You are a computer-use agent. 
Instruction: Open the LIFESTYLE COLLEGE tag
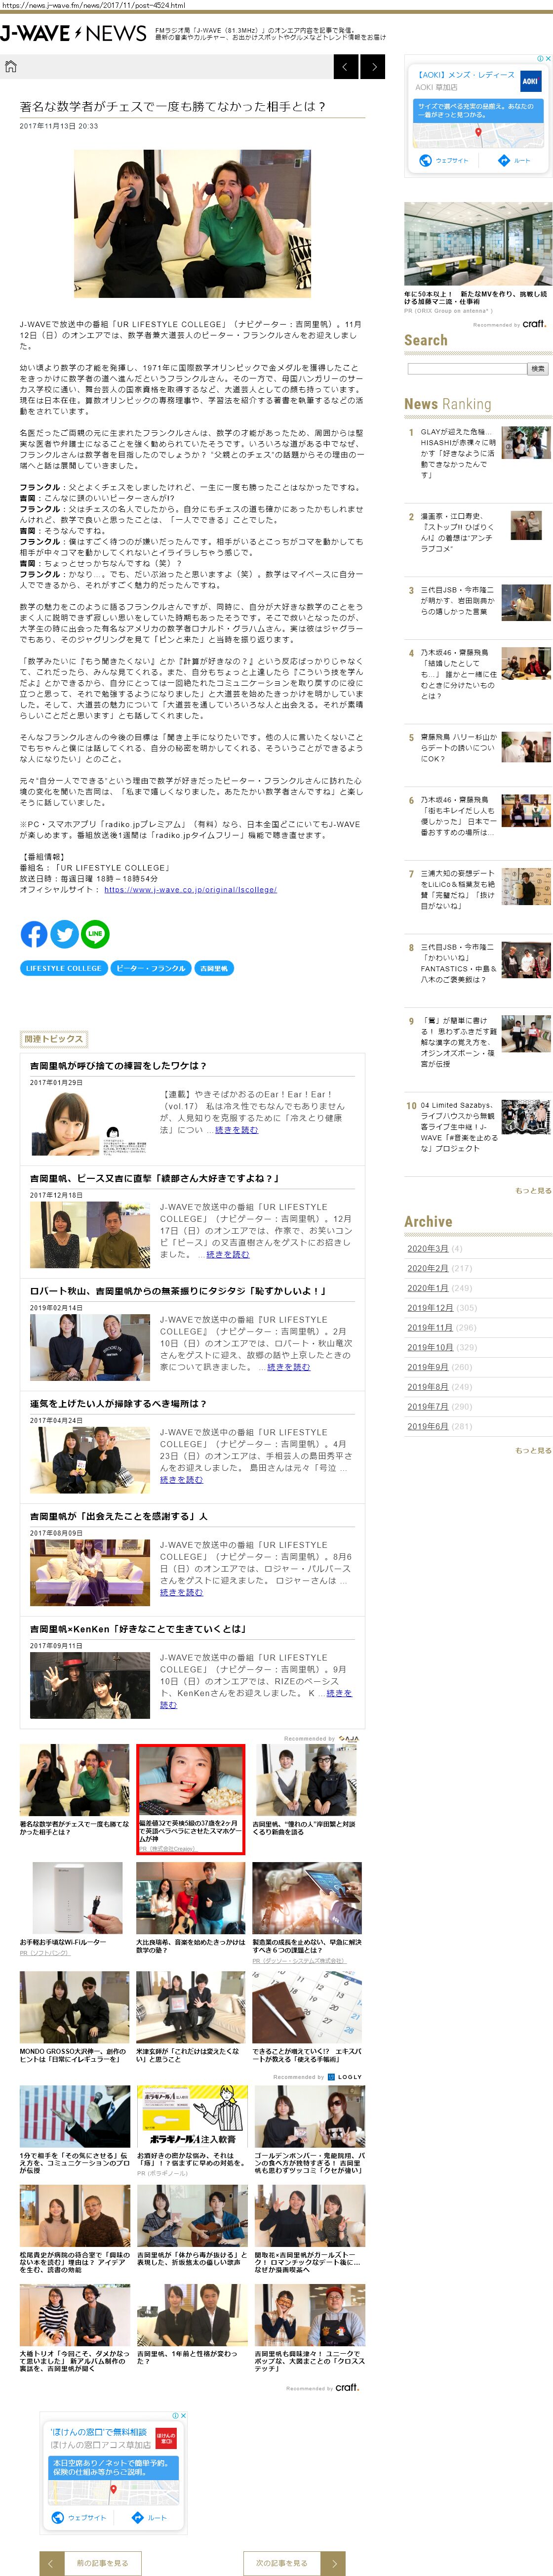pyautogui.click(x=63, y=968)
